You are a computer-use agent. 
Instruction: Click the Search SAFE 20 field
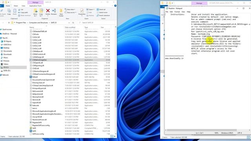(96, 23)
